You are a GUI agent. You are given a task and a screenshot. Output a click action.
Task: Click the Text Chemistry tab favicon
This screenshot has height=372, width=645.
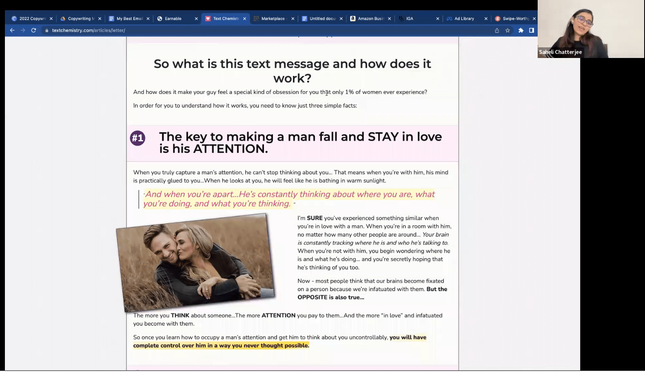pyautogui.click(x=208, y=18)
